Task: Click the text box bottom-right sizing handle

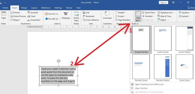Action: tap(77, 85)
